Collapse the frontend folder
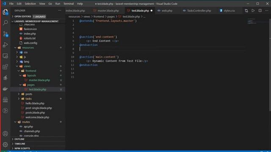This screenshot has width=271, height=152. coord(31,71)
